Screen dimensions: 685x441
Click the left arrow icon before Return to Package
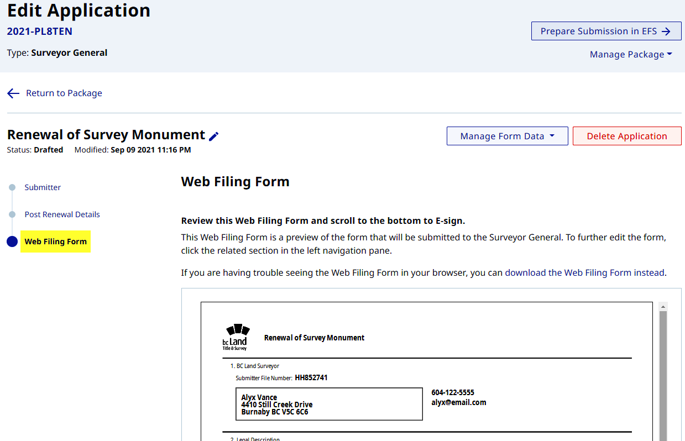(13, 93)
